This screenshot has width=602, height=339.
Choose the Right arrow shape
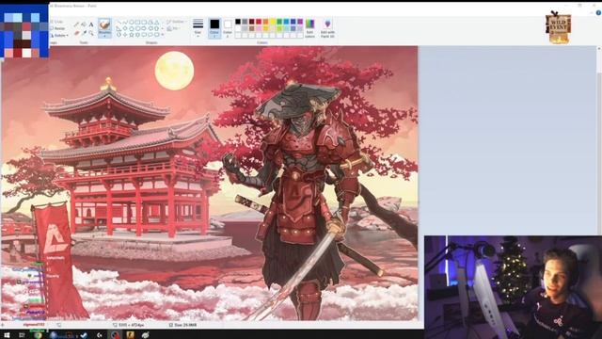[x=144, y=28]
